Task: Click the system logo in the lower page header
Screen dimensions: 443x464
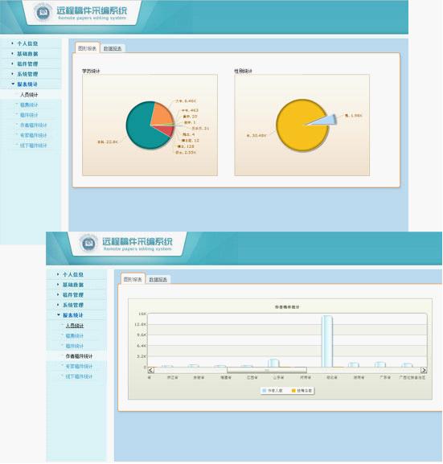Action: [88, 243]
